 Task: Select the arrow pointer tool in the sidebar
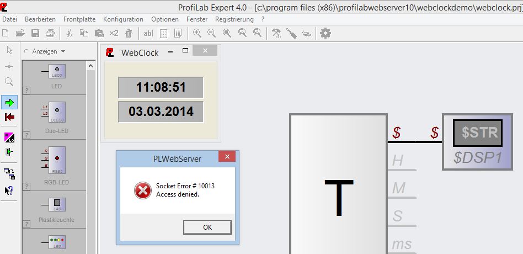(9, 50)
